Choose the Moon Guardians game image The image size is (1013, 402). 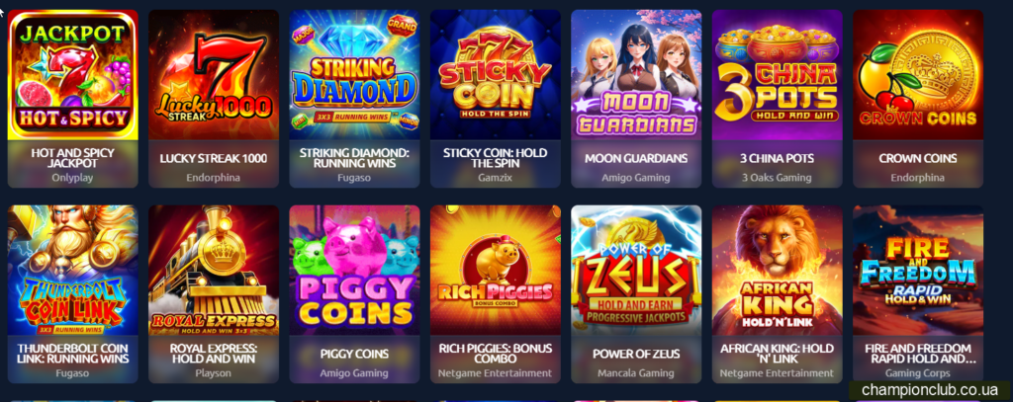point(636,75)
